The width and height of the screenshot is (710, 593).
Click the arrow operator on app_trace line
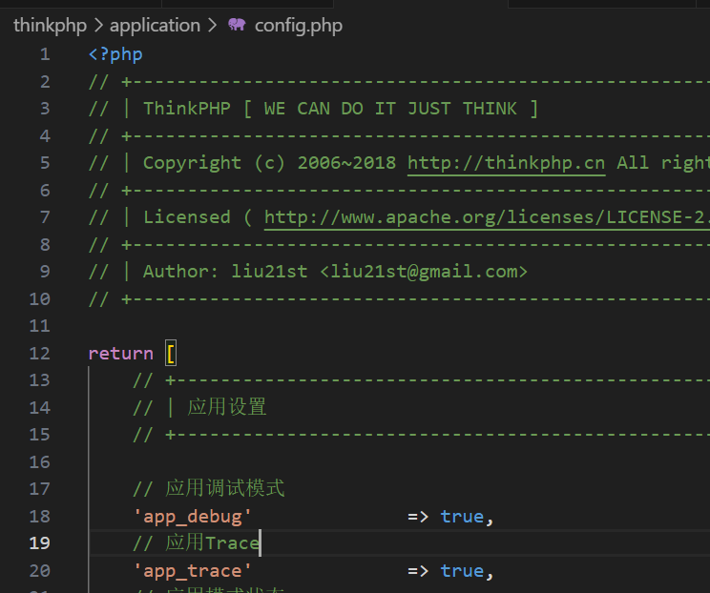coord(418,571)
